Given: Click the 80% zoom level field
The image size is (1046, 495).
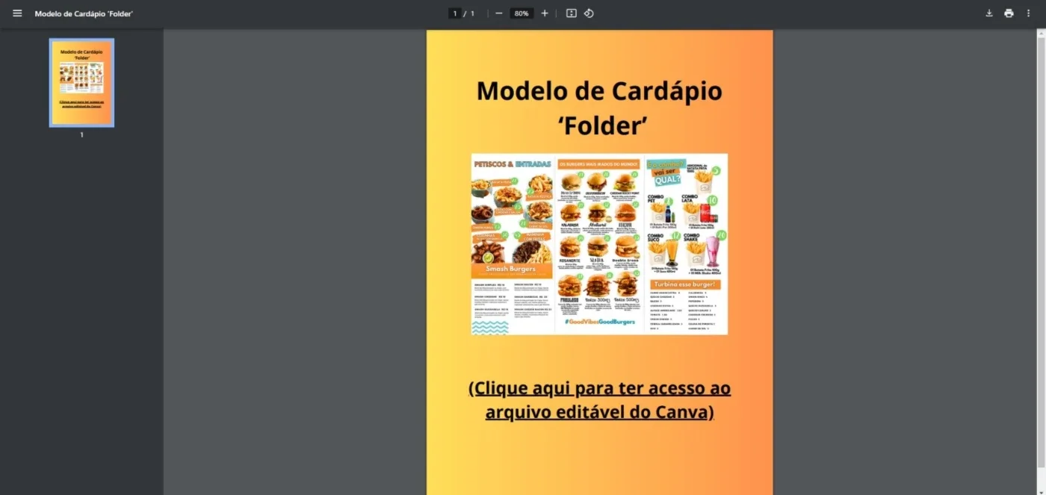Looking at the screenshot, I should 522,13.
